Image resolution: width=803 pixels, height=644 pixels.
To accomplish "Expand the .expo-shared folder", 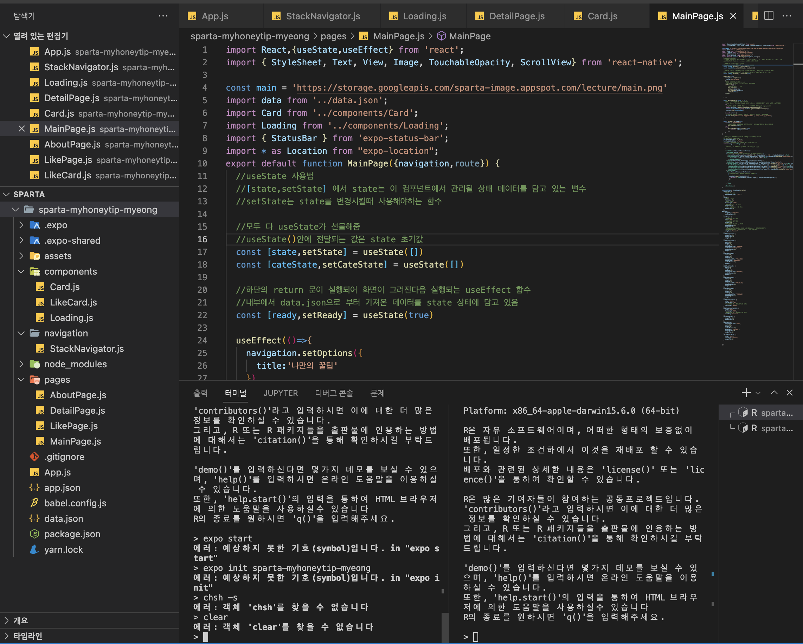I will pyautogui.click(x=21, y=240).
